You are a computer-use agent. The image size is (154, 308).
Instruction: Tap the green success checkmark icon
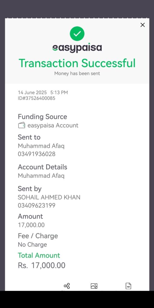[77, 34]
